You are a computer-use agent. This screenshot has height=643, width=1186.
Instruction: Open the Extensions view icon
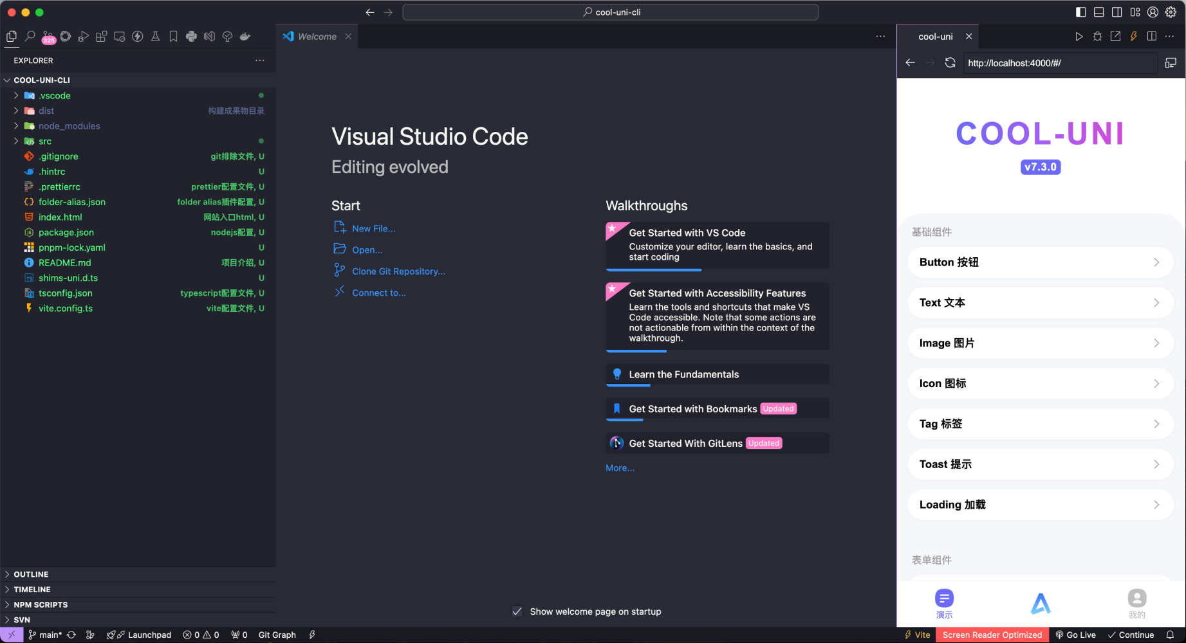click(101, 37)
